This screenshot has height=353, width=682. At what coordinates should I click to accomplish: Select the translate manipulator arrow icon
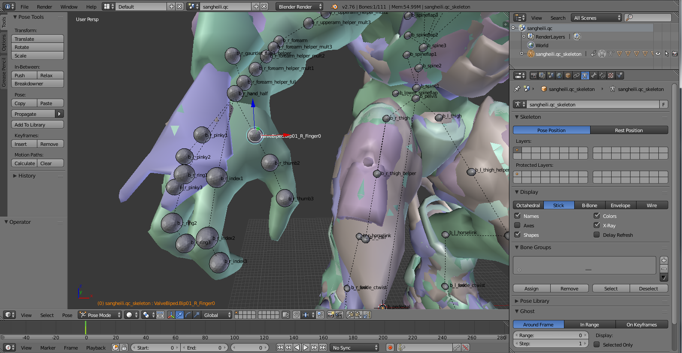pos(179,315)
